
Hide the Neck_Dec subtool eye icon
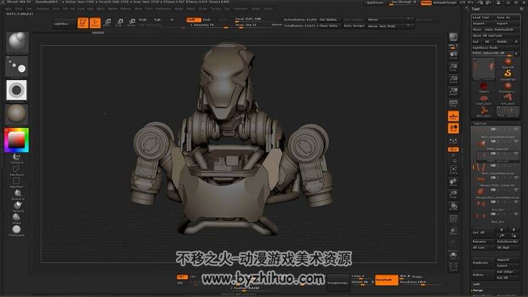coord(516,214)
